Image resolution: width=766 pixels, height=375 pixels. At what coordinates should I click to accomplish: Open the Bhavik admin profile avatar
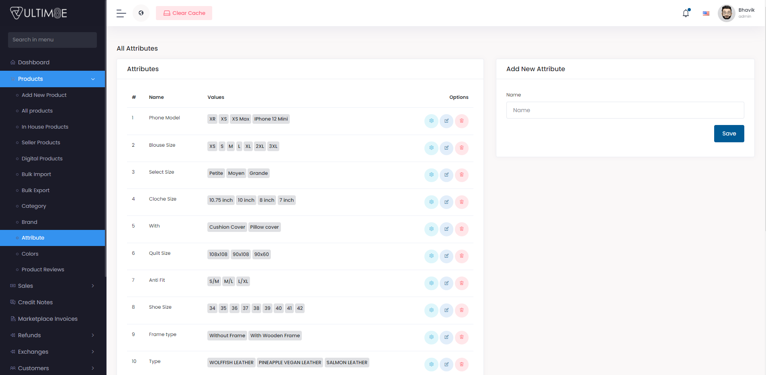click(x=726, y=13)
